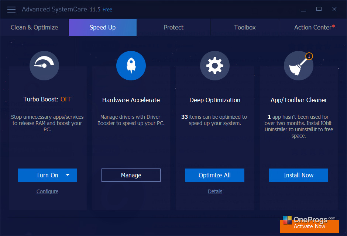Switch to the Clean & Optimize tab
The image size is (347, 236).
(x=34, y=27)
